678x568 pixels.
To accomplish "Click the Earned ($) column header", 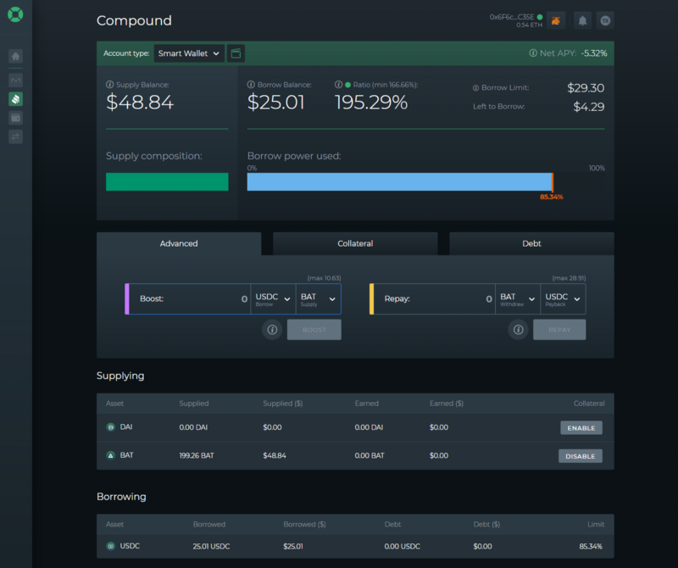I will 447,404.
